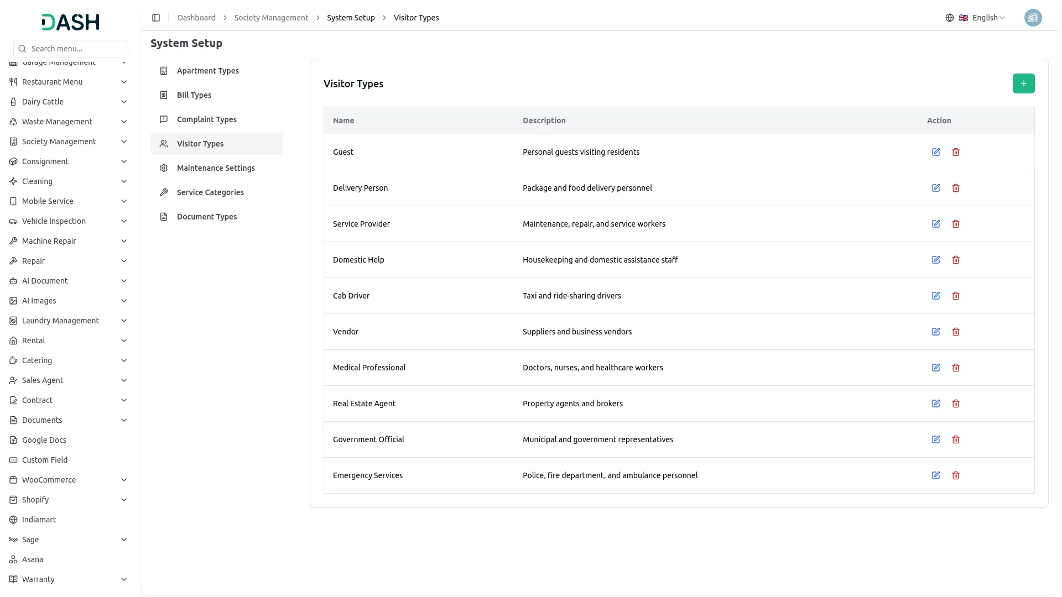This screenshot has width=1062, height=597.
Task: Edit the Guest visitor type
Action: pos(935,152)
